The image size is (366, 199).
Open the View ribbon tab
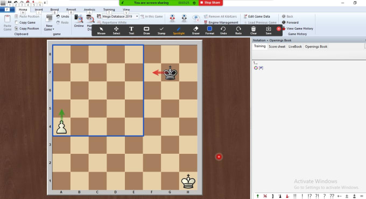(x=126, y=10)
